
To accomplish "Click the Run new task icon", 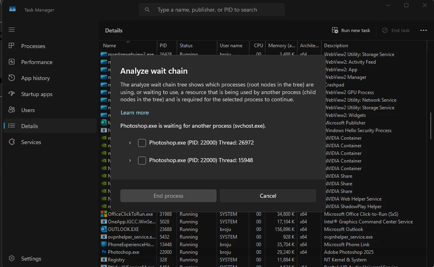I will coord(335,30).
